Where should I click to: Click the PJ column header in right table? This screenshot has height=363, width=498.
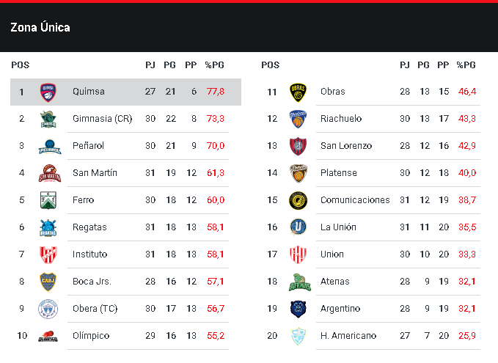coord(405,65)
